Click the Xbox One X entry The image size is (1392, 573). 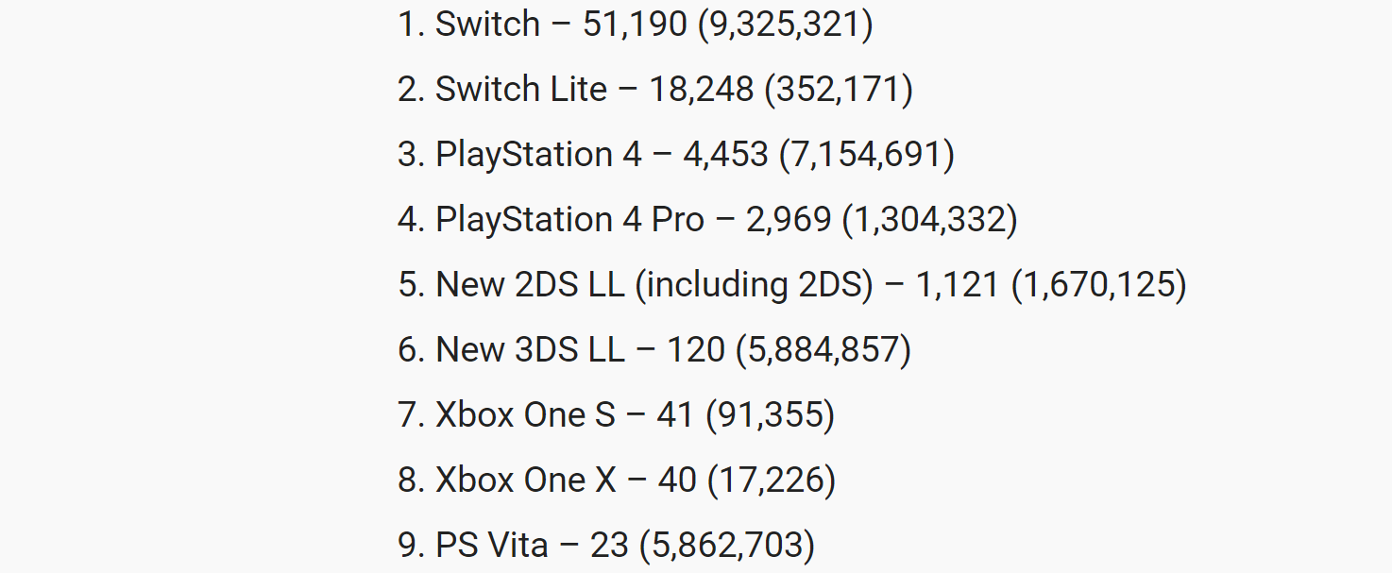617,480
